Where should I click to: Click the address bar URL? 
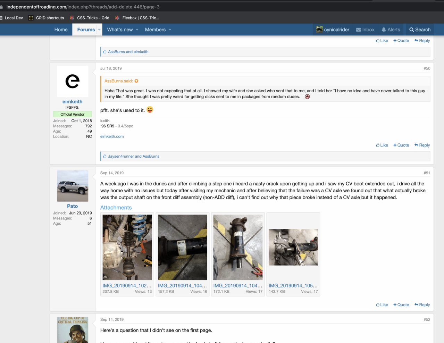(x=83, y=7)
